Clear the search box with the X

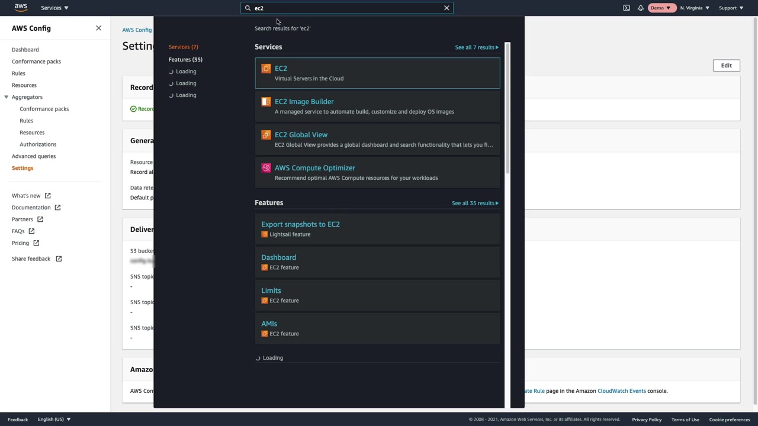447,8
